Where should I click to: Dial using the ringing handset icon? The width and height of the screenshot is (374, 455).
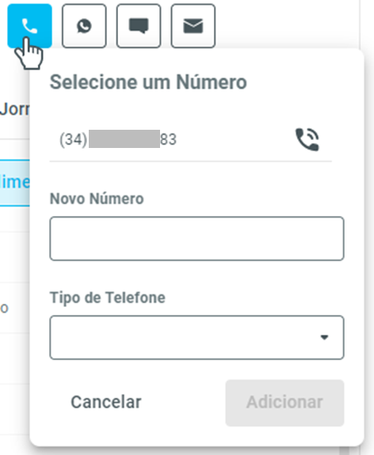click(307, 139)
